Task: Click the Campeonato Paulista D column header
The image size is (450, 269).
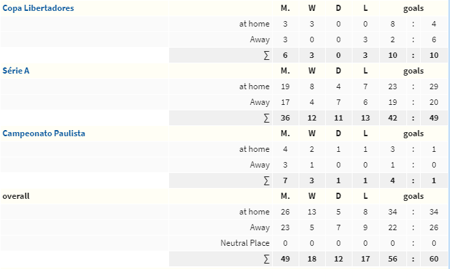Action: (x=338, y=133)
